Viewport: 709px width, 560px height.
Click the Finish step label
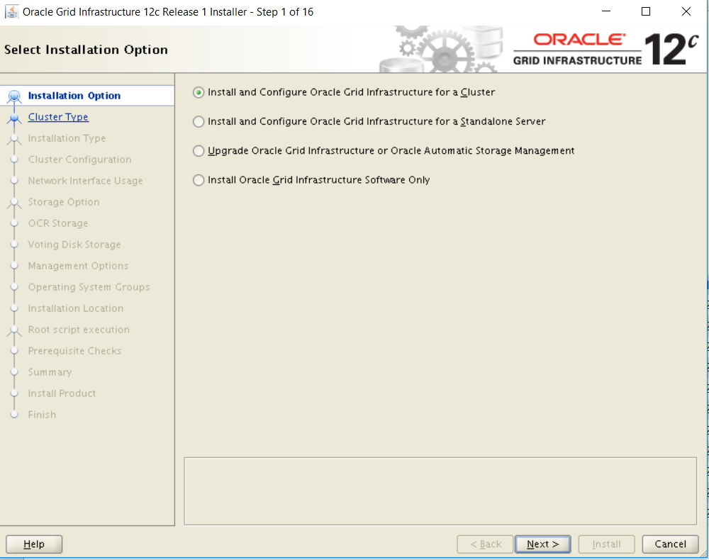42,415
